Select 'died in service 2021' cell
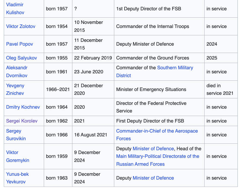241x188 pixels. (221, 89)
